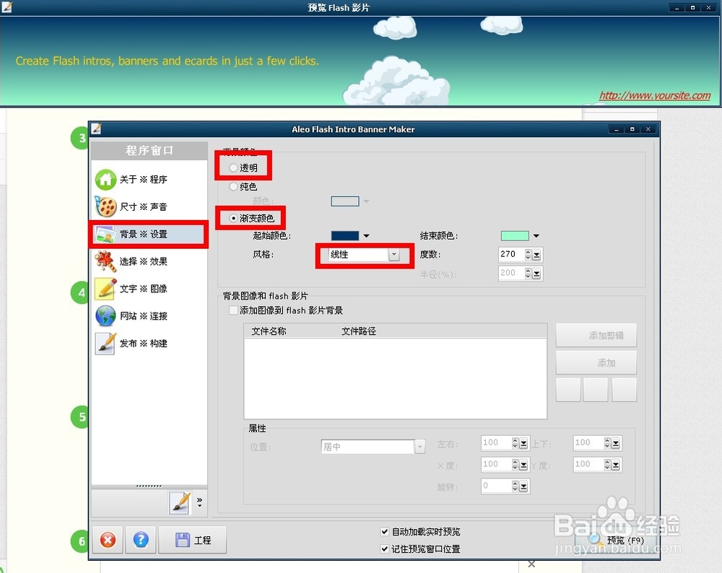Open the 结束颜色 dropdown arrow
722x573 pixels.
[x=536, y=236]
